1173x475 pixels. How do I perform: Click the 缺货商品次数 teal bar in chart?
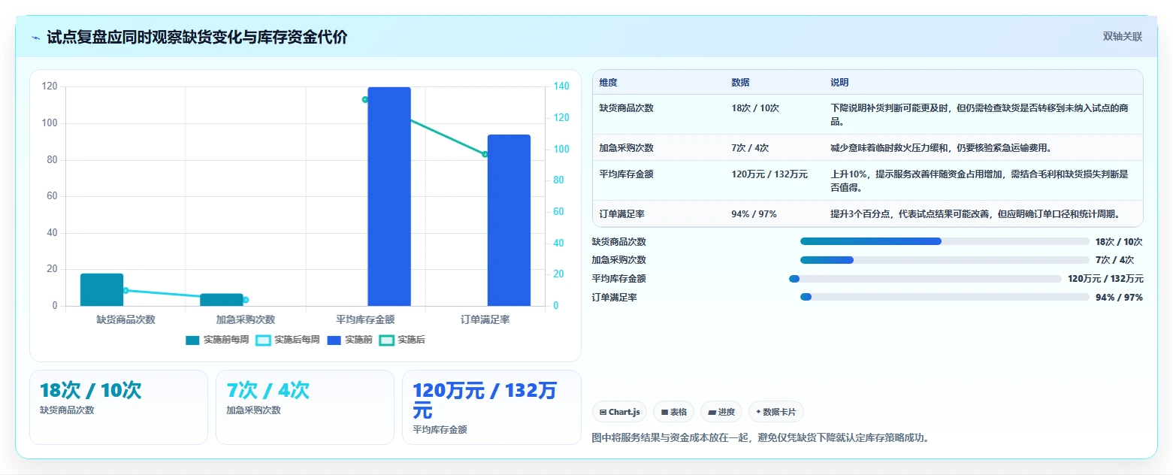tap(101, 289)
